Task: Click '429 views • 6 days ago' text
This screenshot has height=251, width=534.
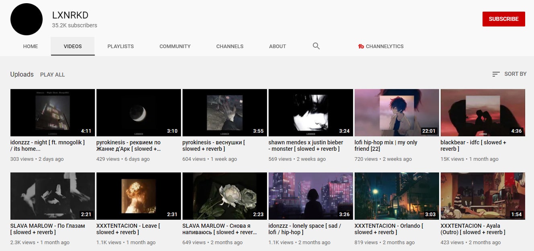Action: point(123,159)
